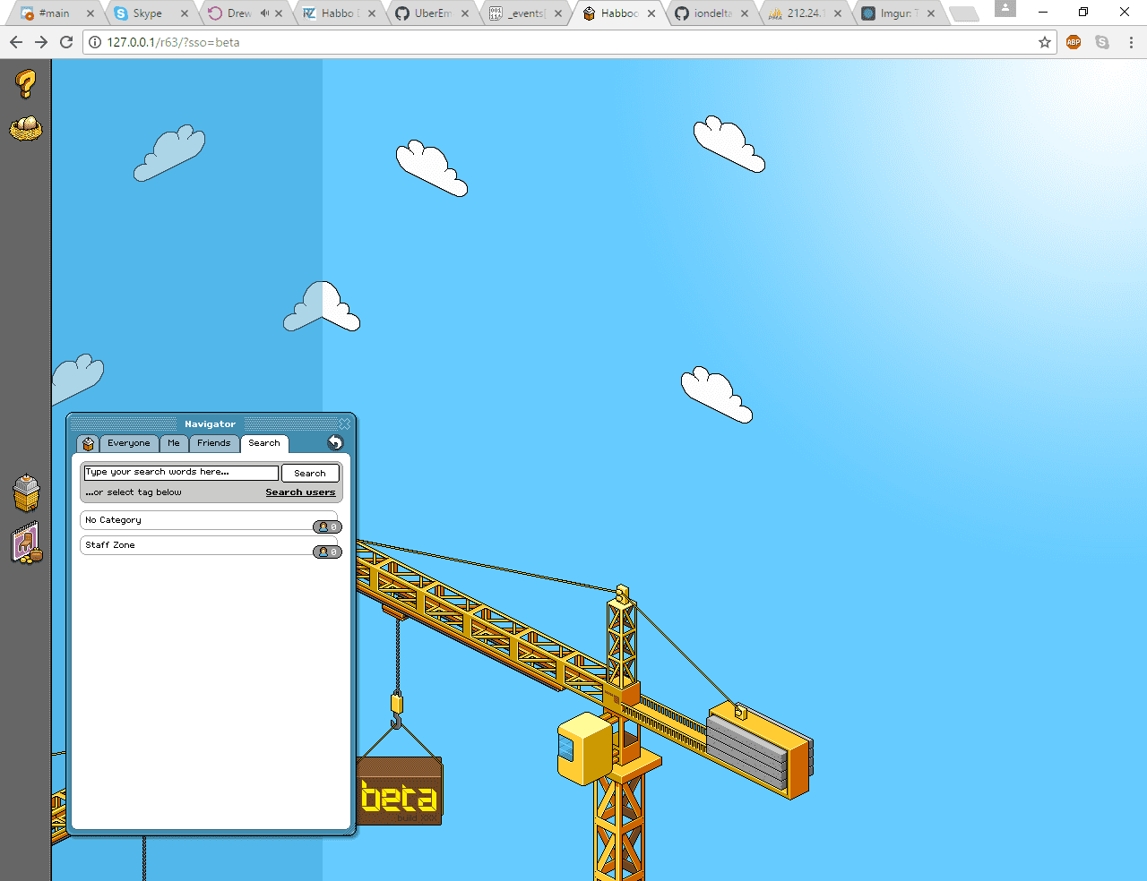The image size is (1147, 881).
Task: Mute the audio icon on the Drew tab
Action: pos(264,13)
